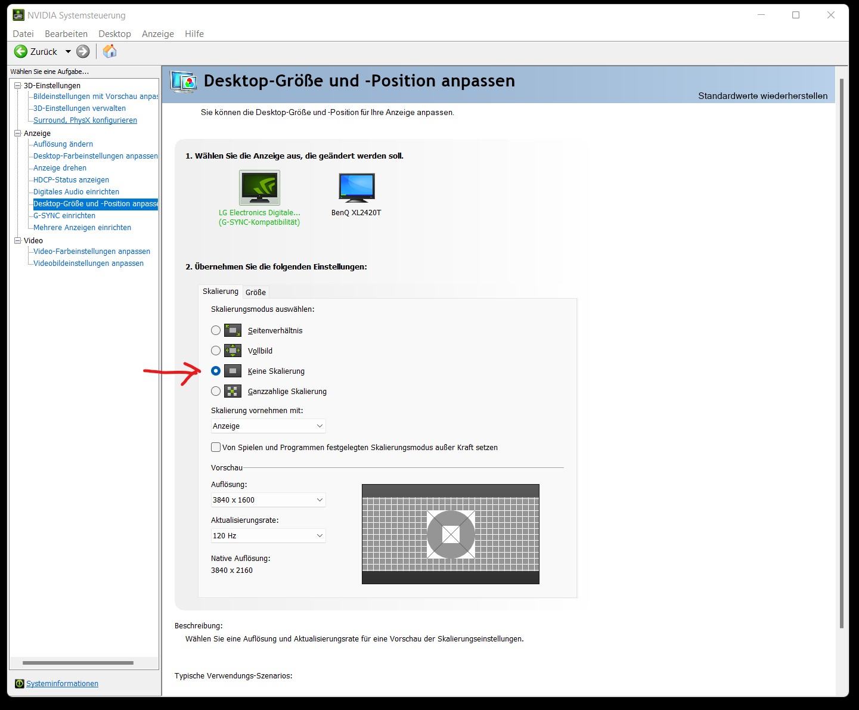Click the Systeminformationen icon
This screenshot has height=710, width=859.
click(x=19, y=684)
